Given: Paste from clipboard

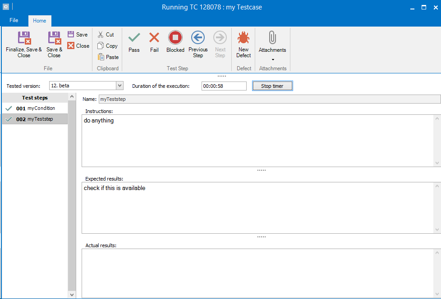Looking at the screenshot, I should point(108,57).
